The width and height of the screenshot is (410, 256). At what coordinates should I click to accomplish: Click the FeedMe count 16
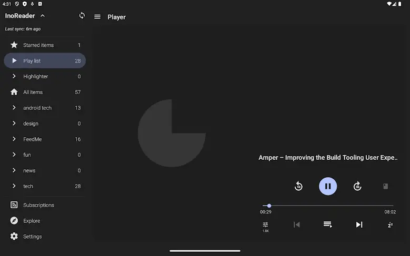[78, 139]
